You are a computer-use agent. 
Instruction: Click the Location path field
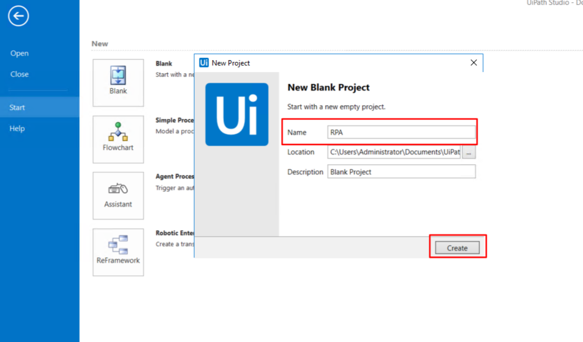click(x=394, y=152)
